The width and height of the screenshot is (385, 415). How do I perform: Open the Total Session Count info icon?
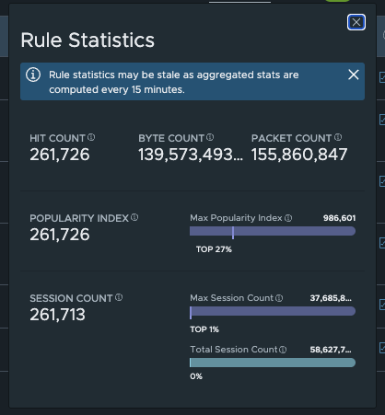[x=283, y=350]
